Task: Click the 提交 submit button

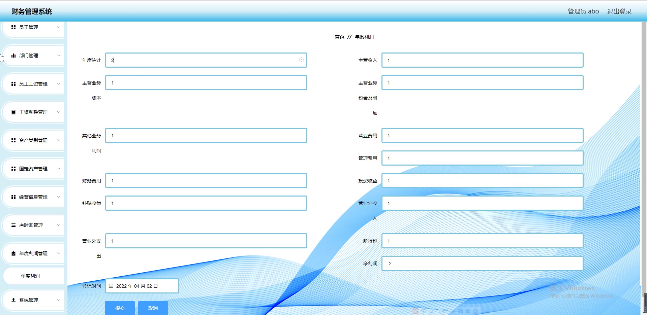Action: click(120, 308)
